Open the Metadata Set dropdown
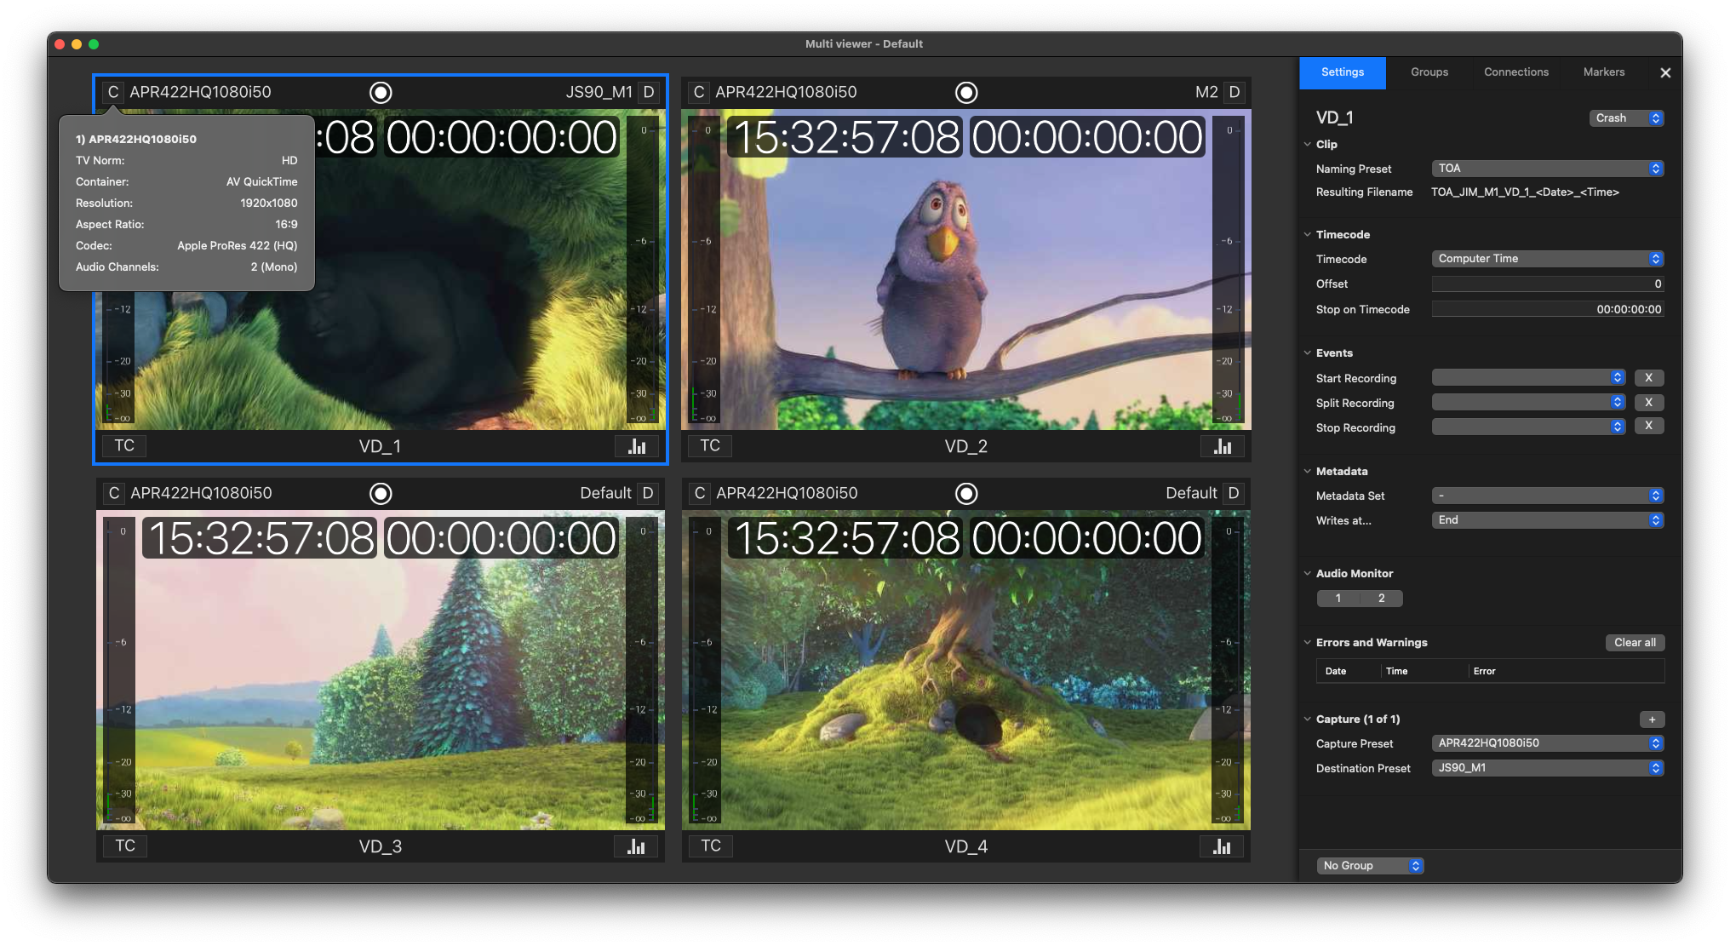 [1547, 496]
